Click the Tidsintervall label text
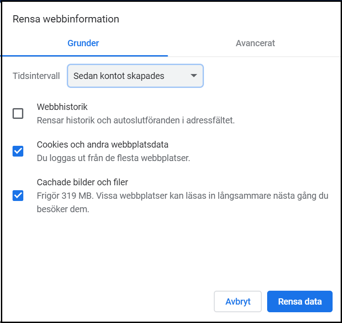 pos(36,76)
